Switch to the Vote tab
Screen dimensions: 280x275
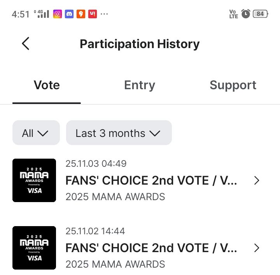click(x=47, y=85)
